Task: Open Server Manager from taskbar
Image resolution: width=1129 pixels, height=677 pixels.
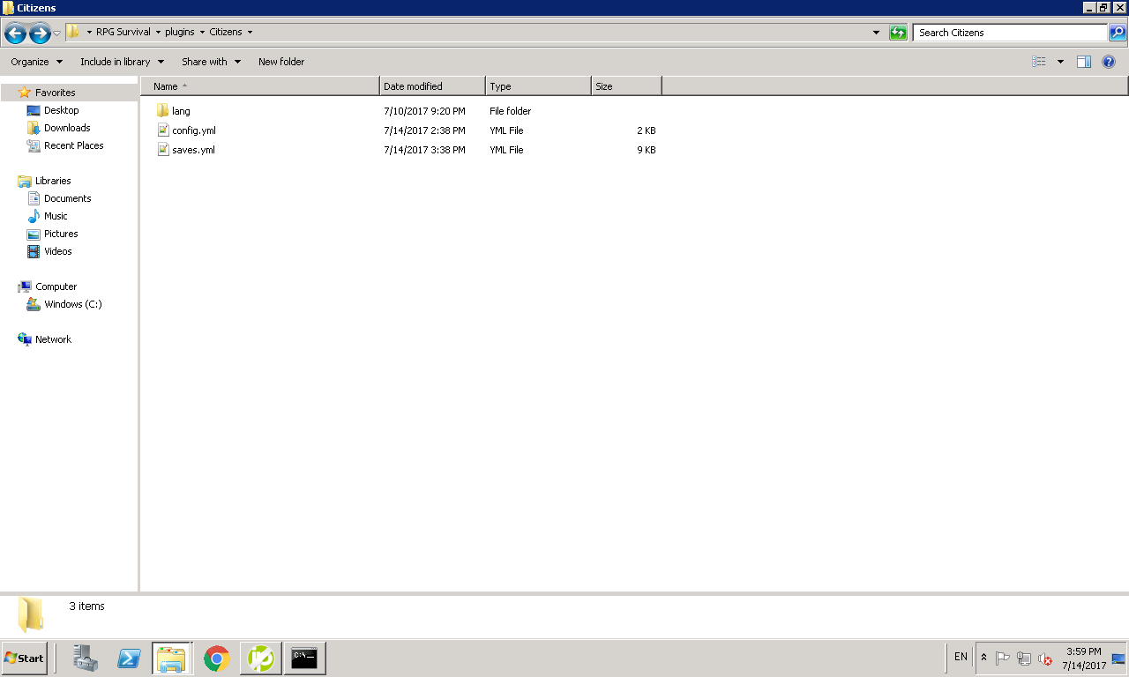Action: [x=86, y=658]
